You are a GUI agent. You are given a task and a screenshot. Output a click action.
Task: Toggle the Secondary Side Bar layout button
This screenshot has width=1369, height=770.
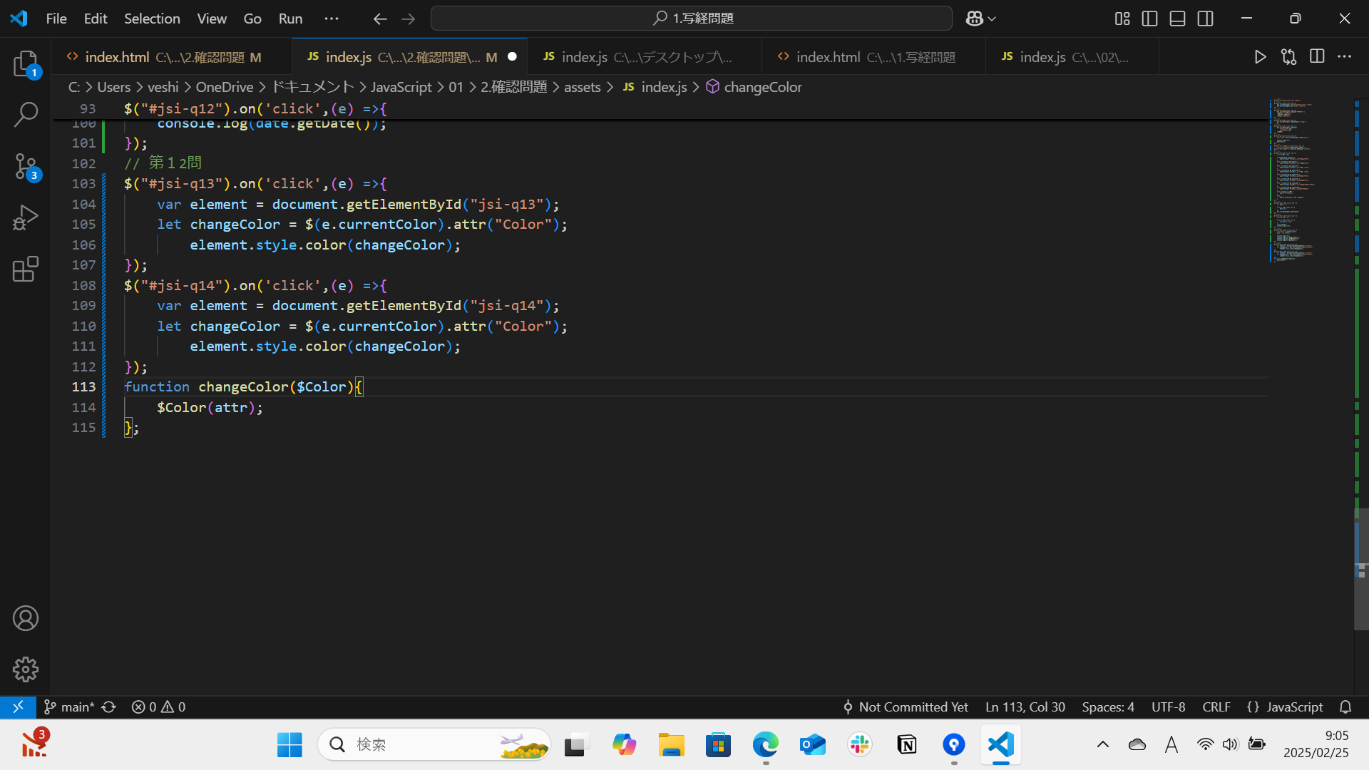pyautogui.click(x=1205, y=19)
